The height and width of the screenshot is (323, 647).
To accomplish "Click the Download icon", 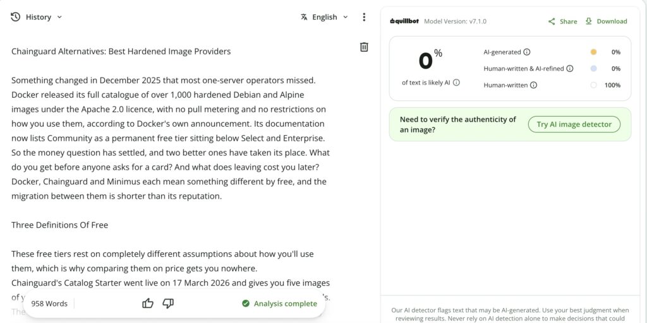I will 588,21.
